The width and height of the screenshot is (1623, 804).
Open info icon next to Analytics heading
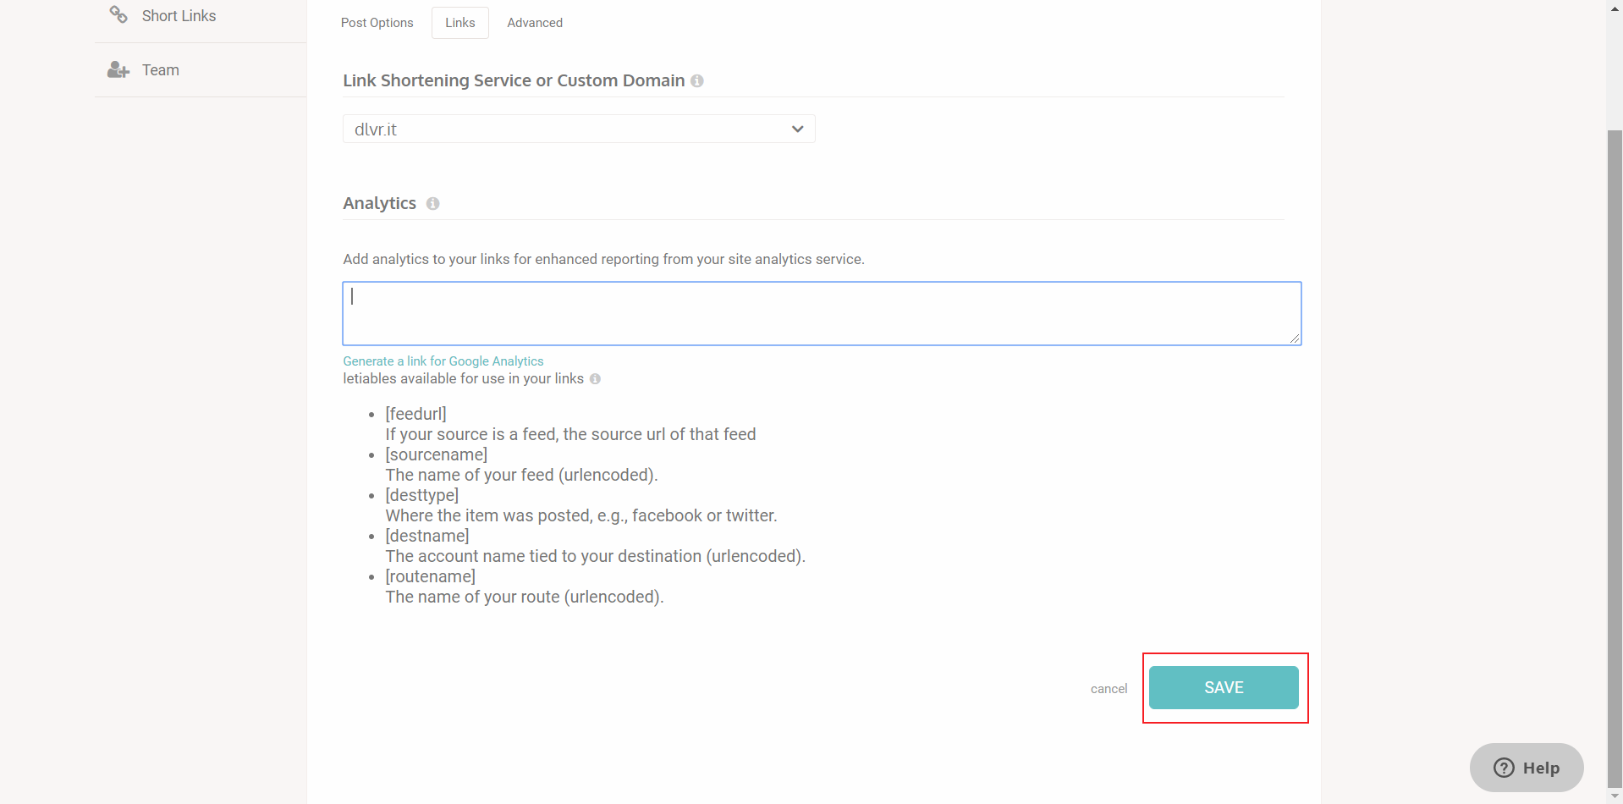[433, 204]
